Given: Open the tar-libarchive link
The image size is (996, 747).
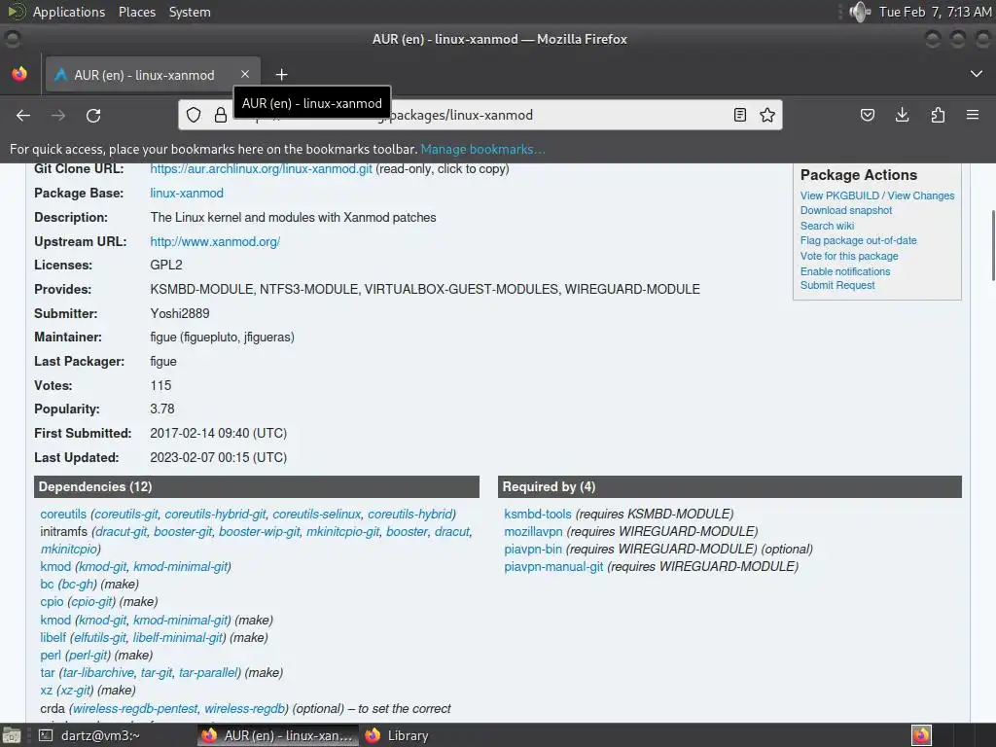Looking at the screenshot, I should [x=99, y=673].
